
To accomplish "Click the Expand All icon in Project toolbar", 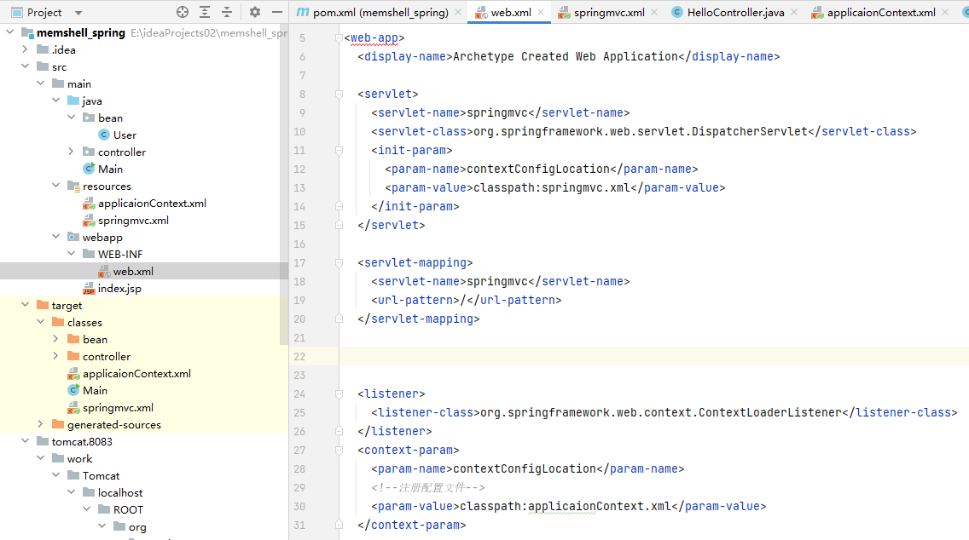I will [205, 12].
